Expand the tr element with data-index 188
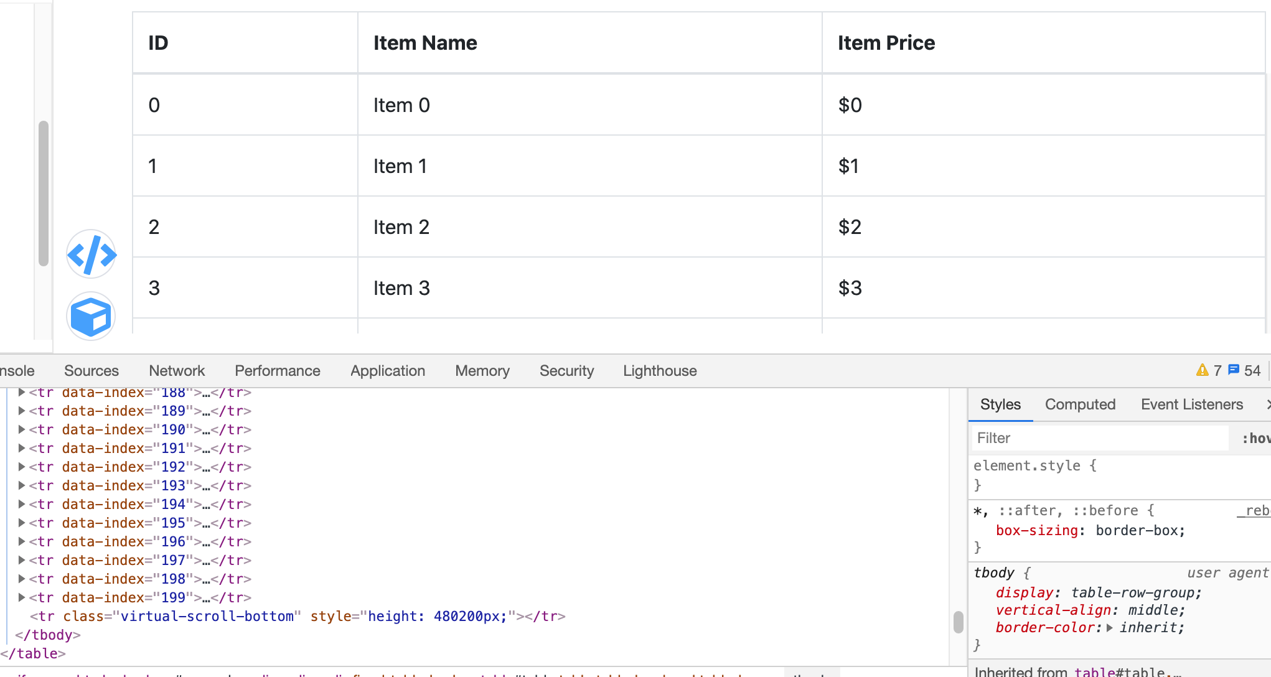Viewport: 1271px width, 677px height. coord(21,392)
